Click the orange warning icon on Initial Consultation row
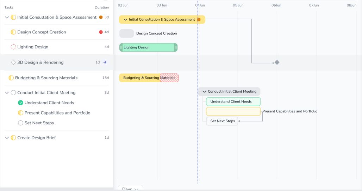 (x=101, y=17)
